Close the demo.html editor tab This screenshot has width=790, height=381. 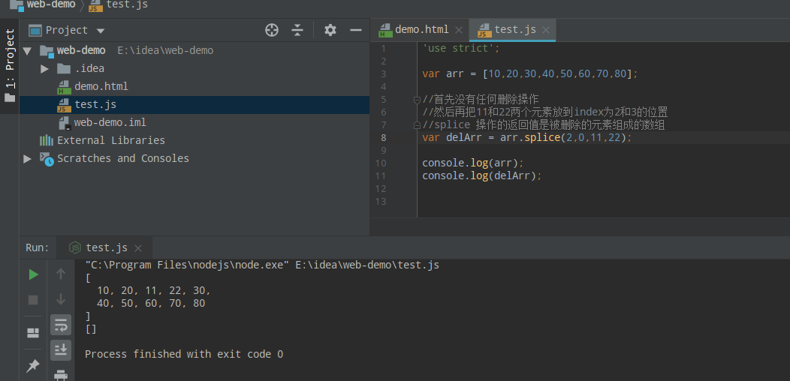[x=459, y=30]
